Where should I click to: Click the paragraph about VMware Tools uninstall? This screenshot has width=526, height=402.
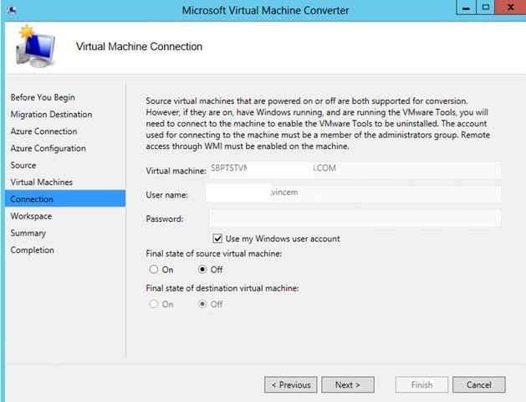click(x=318, y=124)
